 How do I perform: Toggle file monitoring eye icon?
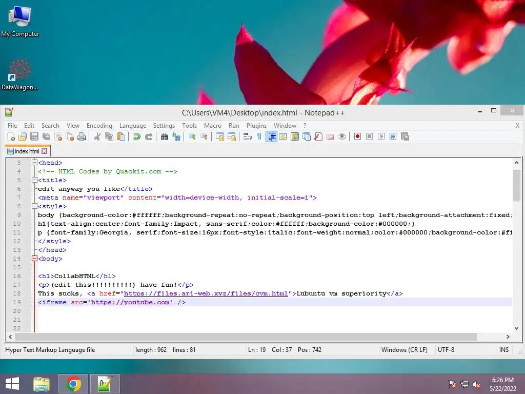tap(342, 136)
